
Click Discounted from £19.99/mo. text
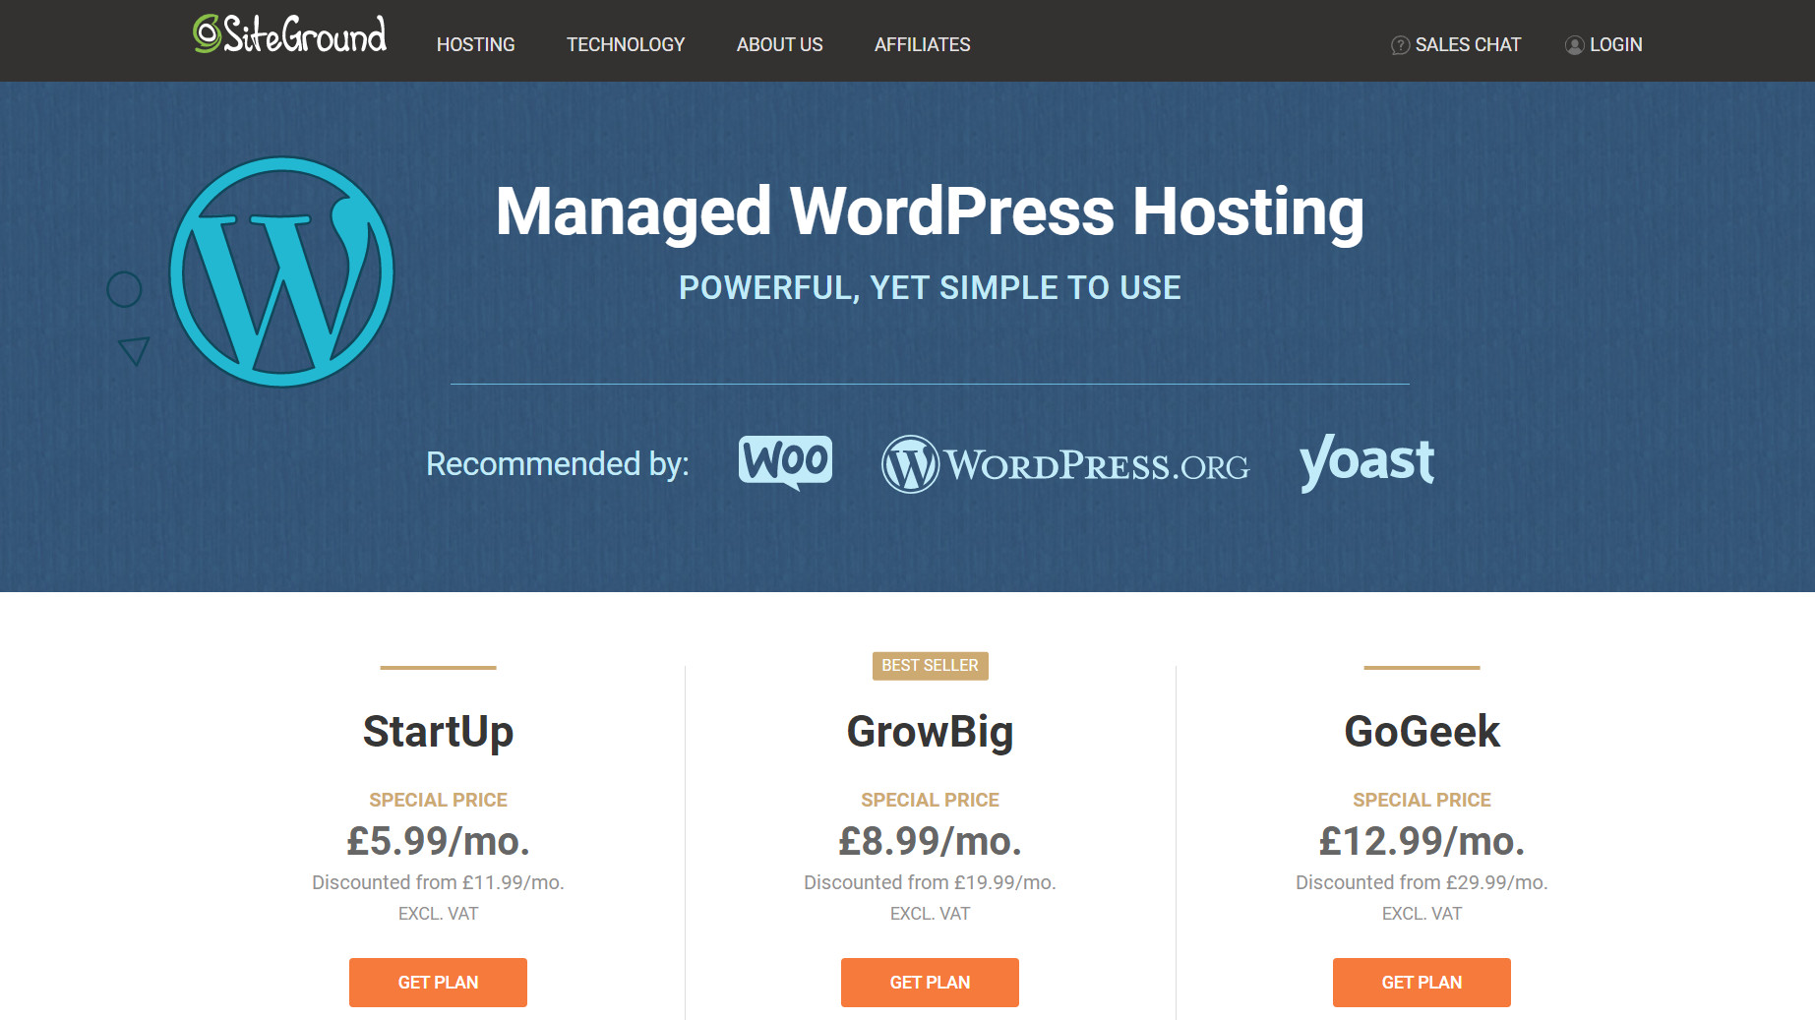[930, 882]
